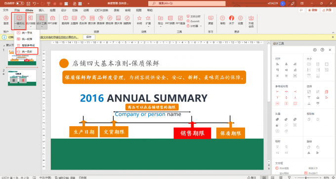Open the 图标库 icon library
336x179 pixels.
point(110,20)
